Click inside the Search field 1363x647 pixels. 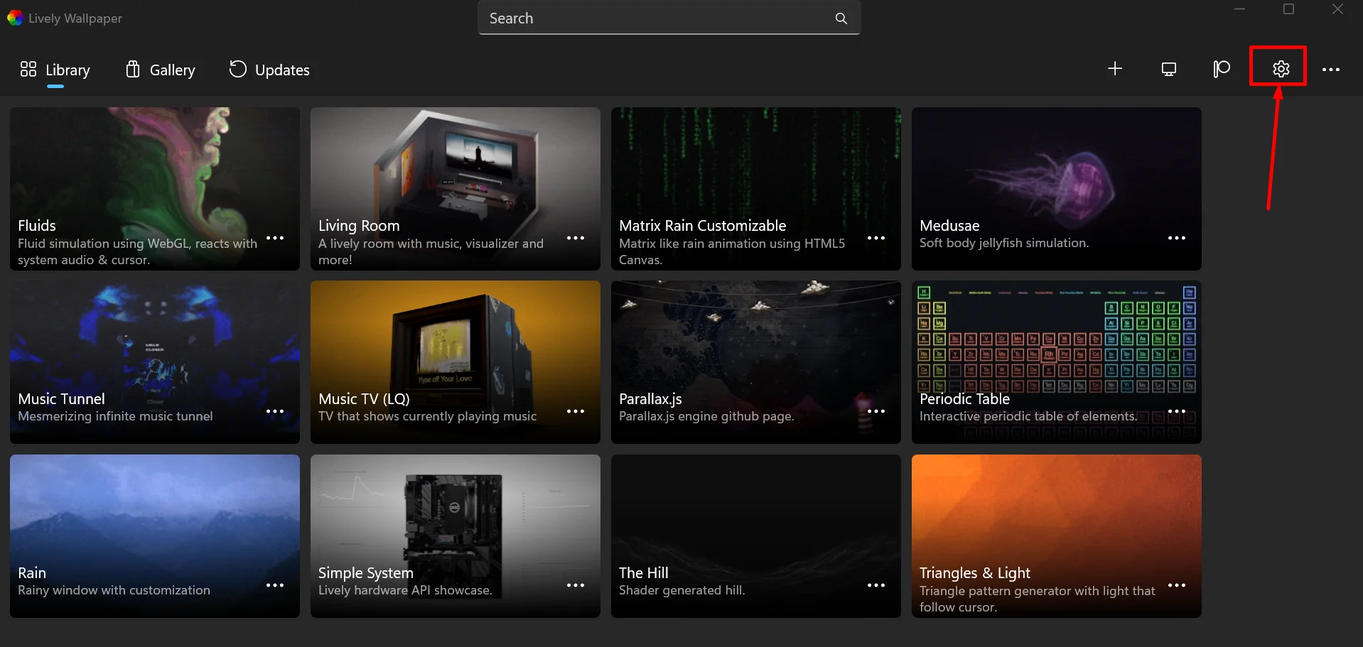(x=640, y=18)
